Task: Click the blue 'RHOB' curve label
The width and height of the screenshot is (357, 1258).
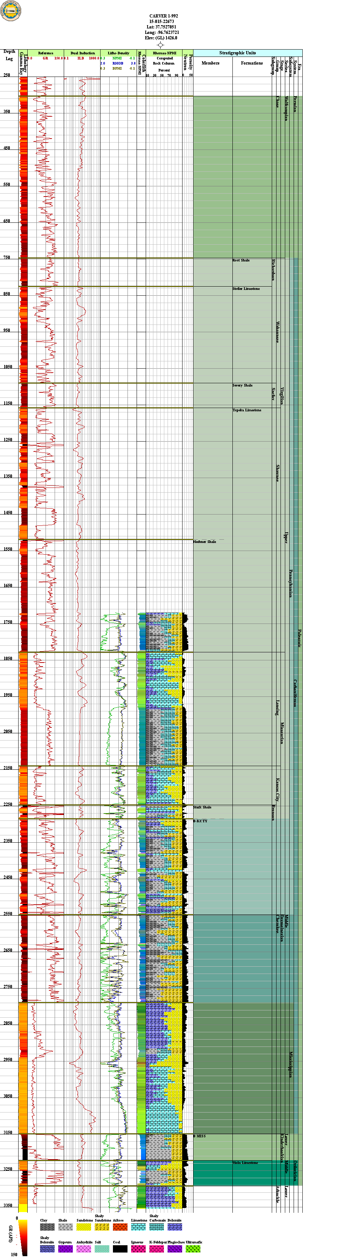Action: pyautogui.click(x=118, y=63)
